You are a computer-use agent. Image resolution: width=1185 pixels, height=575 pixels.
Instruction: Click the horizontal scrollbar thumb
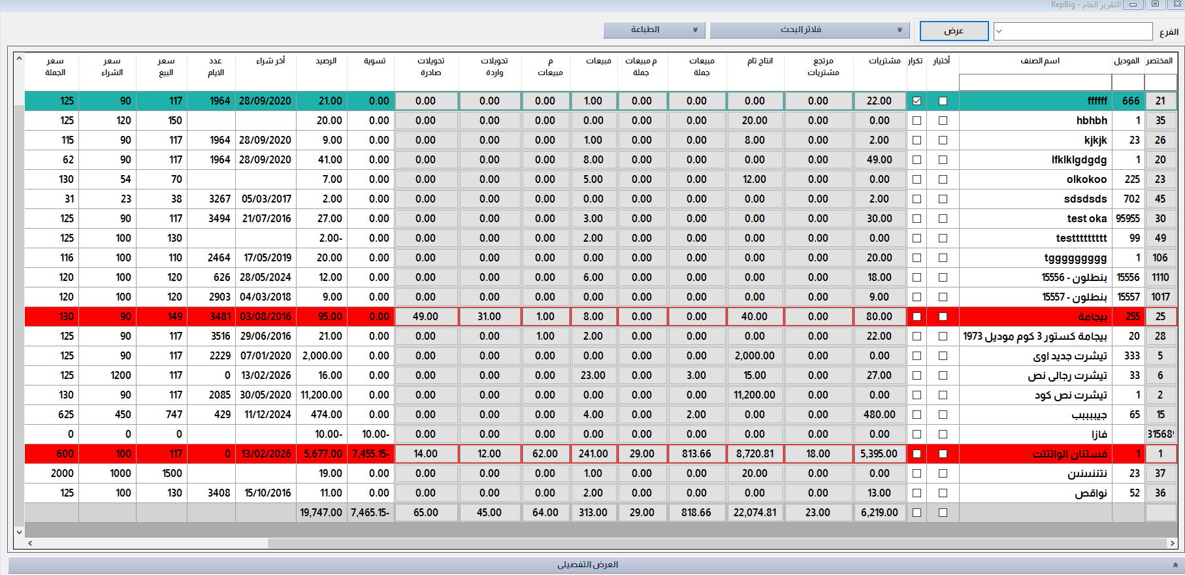719,543
